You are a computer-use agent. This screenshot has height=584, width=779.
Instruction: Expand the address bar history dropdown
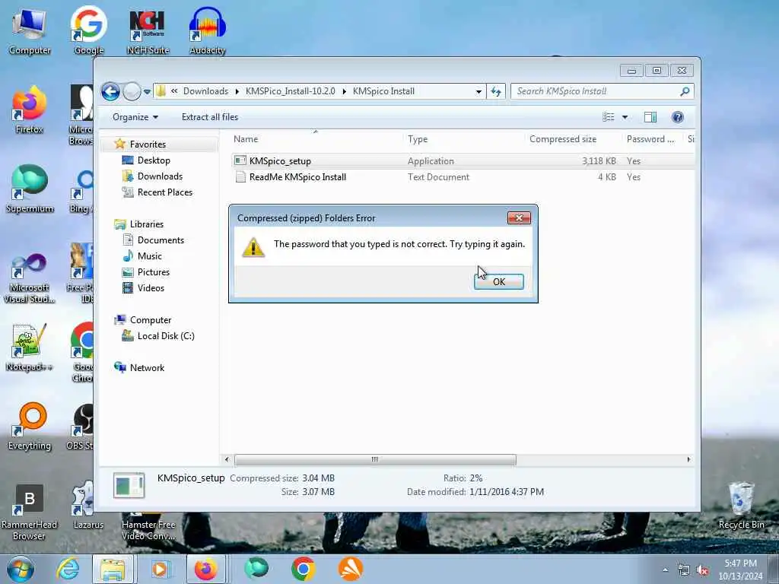479,91
